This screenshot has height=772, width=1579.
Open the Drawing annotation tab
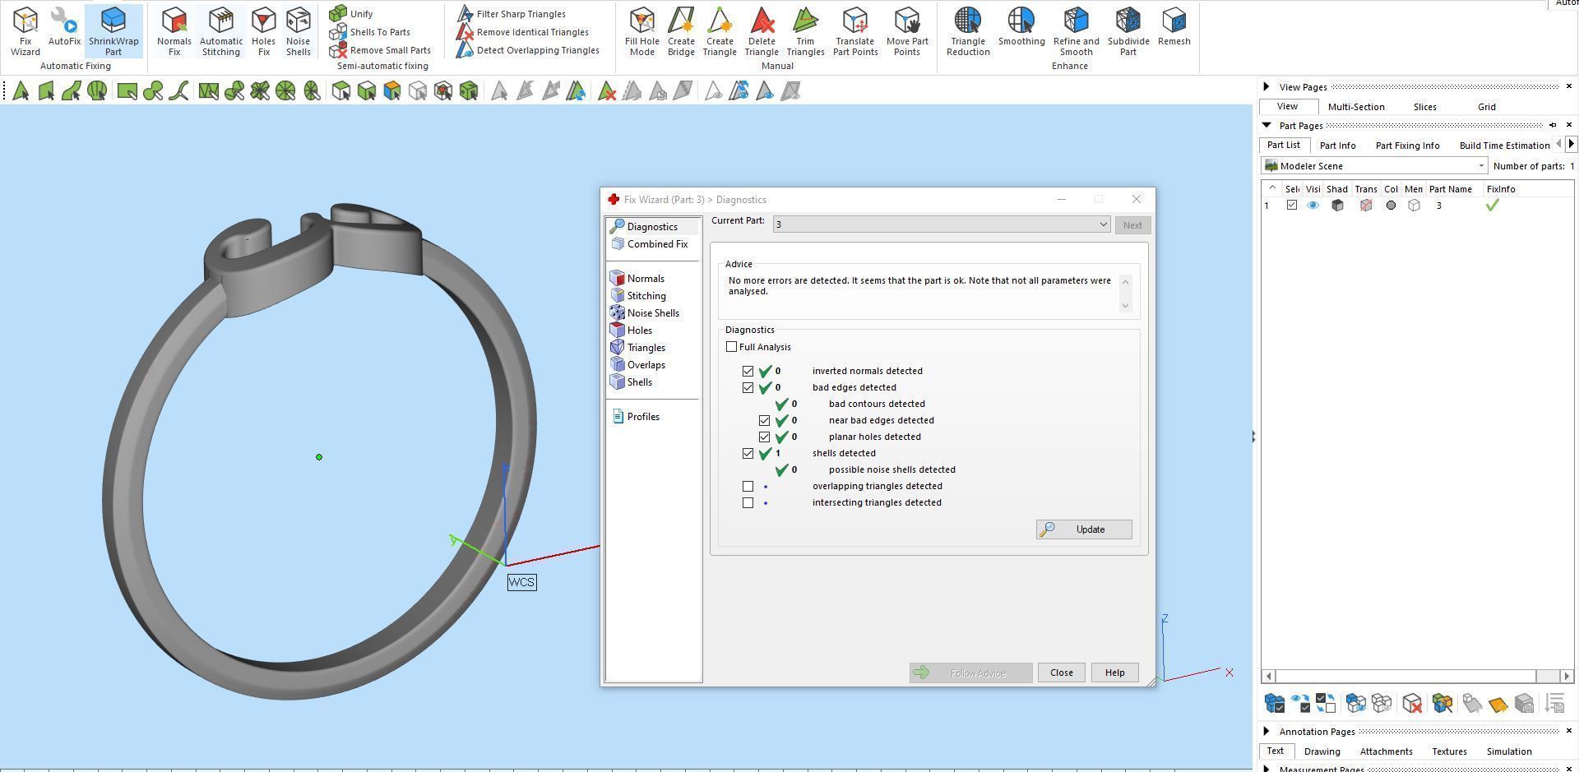1322,751
